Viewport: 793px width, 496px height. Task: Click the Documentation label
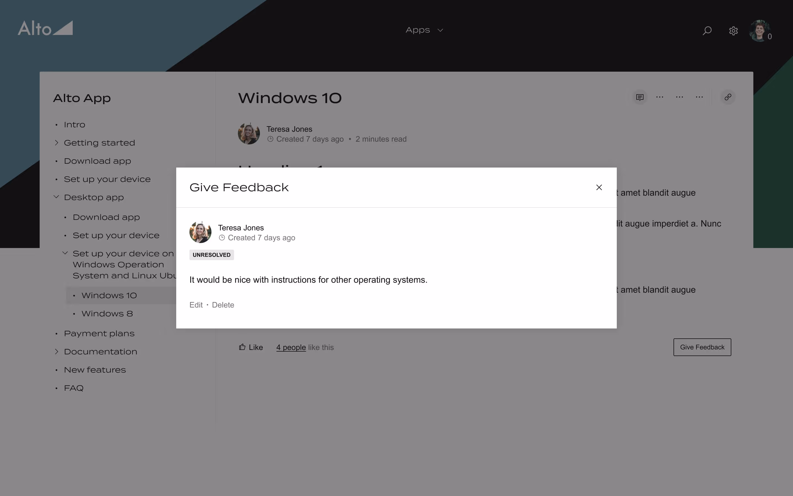pyautogui.click(x=100, y=352)
